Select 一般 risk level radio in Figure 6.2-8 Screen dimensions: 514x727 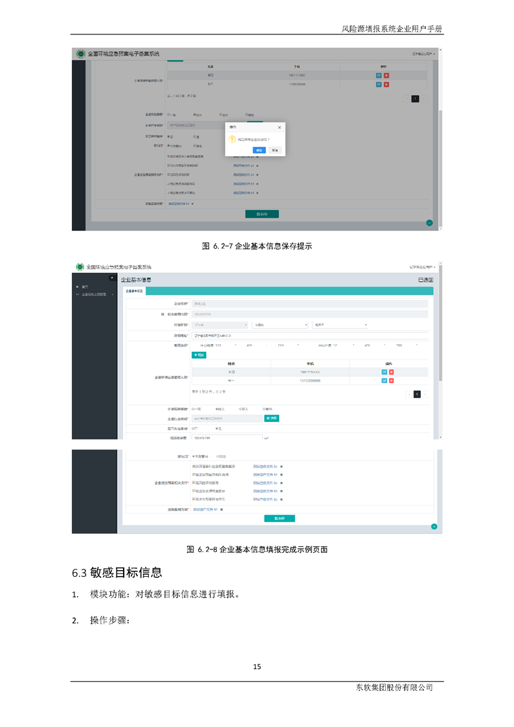[x=193, y=409]
